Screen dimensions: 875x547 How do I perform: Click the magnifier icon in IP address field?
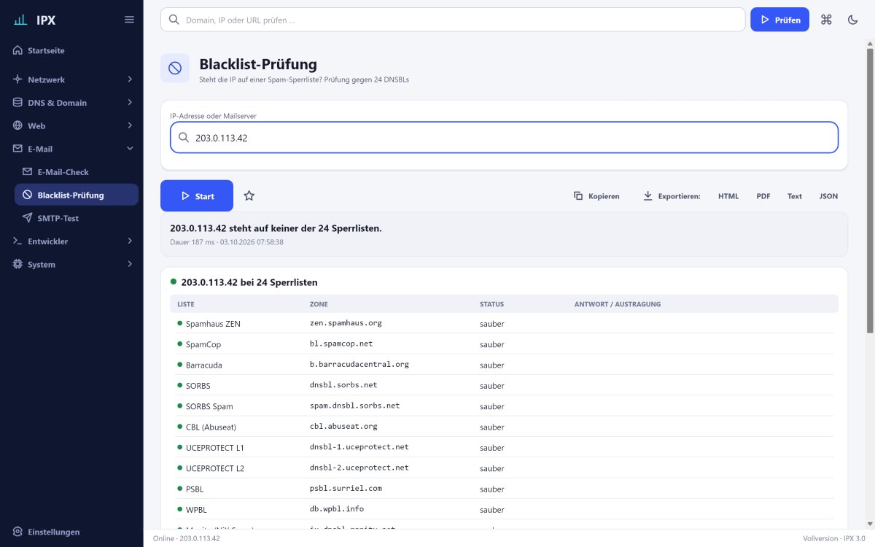(184, 137)
